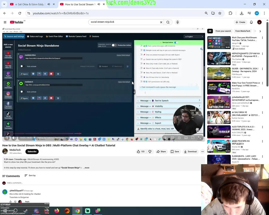Click the address bar URL
Screen dimensions: 269x215
61,13
